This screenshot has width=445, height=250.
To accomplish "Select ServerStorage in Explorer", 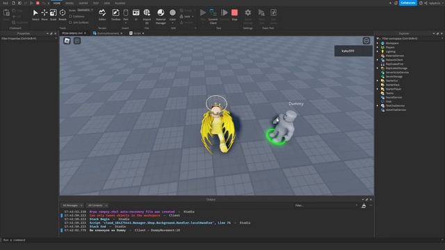I will point(394,76).
